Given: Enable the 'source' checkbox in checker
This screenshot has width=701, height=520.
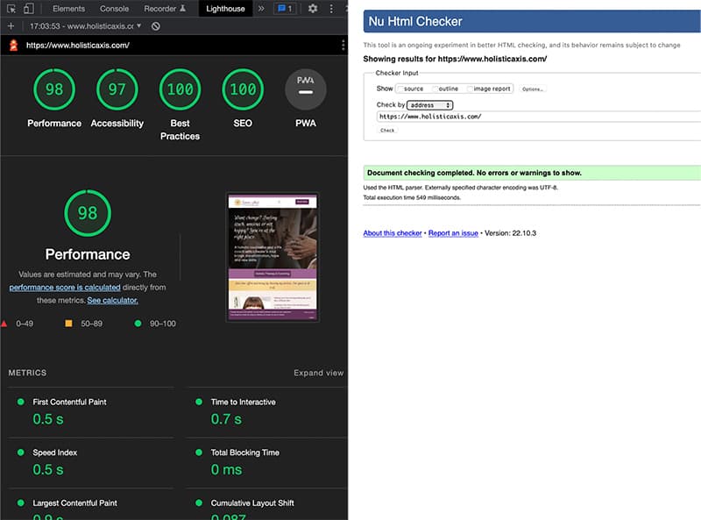Looking at the screenshot, I should 401,89.
